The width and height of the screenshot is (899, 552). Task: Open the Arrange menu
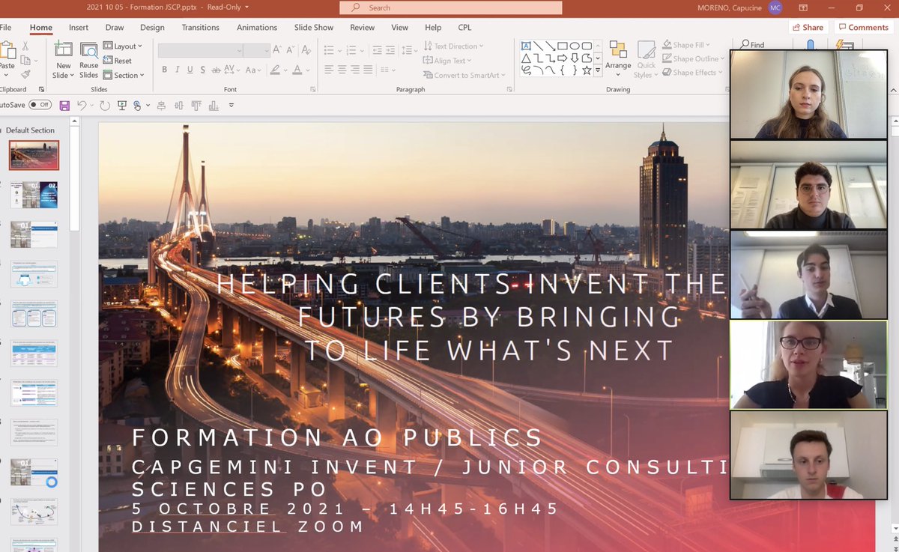[x=618, y=57]
